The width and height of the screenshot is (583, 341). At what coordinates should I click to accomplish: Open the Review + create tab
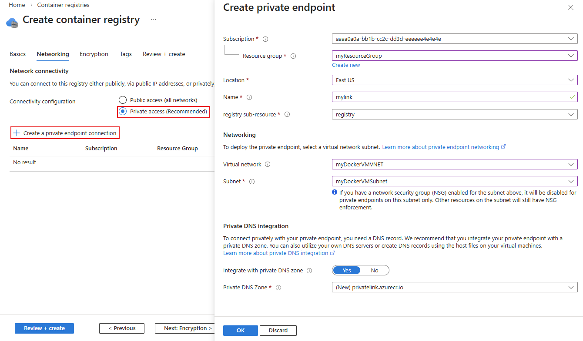pos(164,54)
